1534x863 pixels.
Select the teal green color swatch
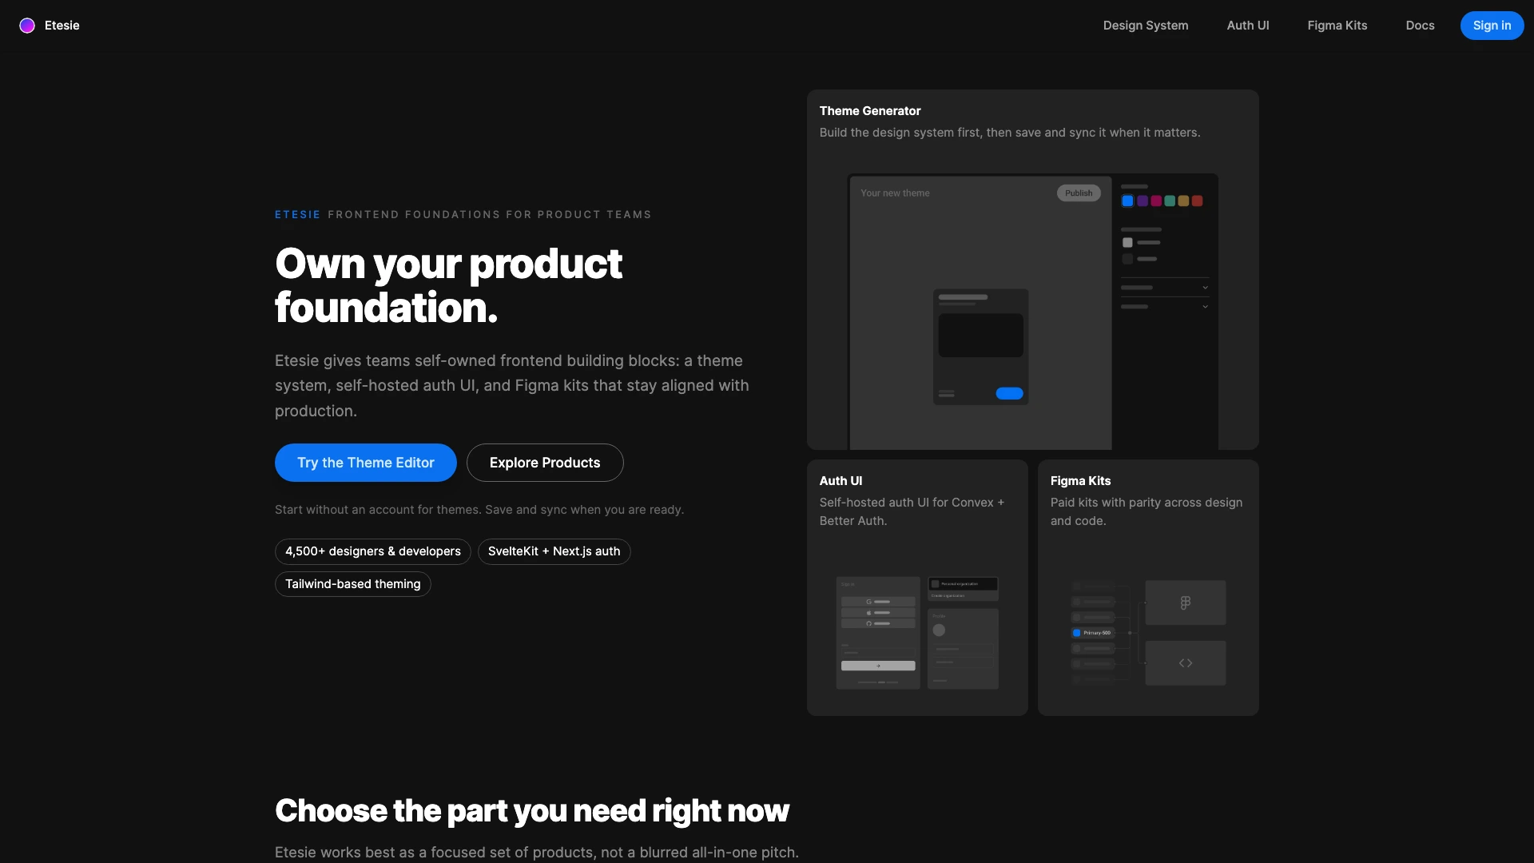coord(1170,201)
